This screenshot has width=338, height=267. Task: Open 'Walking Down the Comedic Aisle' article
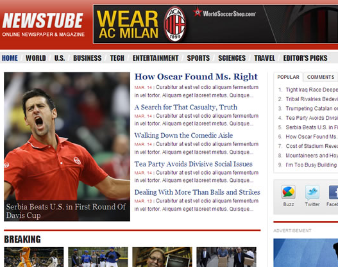183,135
